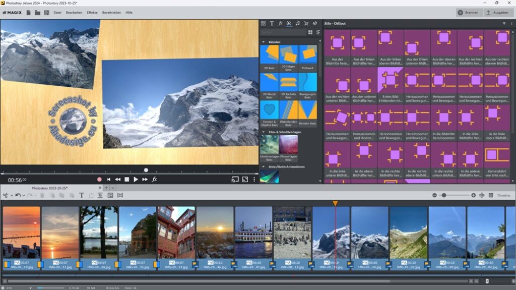Collapse the Blenden category
516x290 pixels.
click(263, 42)
